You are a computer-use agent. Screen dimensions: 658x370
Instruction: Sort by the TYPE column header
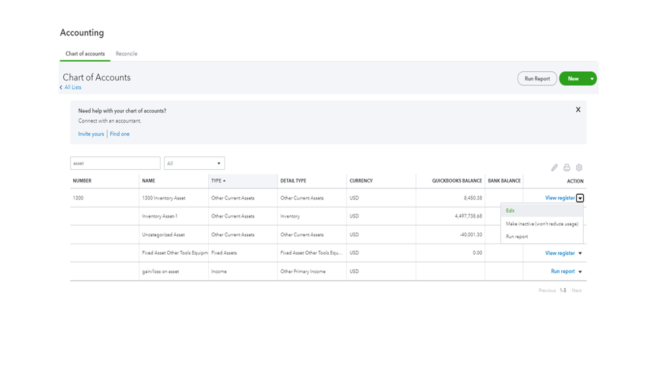click(x=218, y=181)
